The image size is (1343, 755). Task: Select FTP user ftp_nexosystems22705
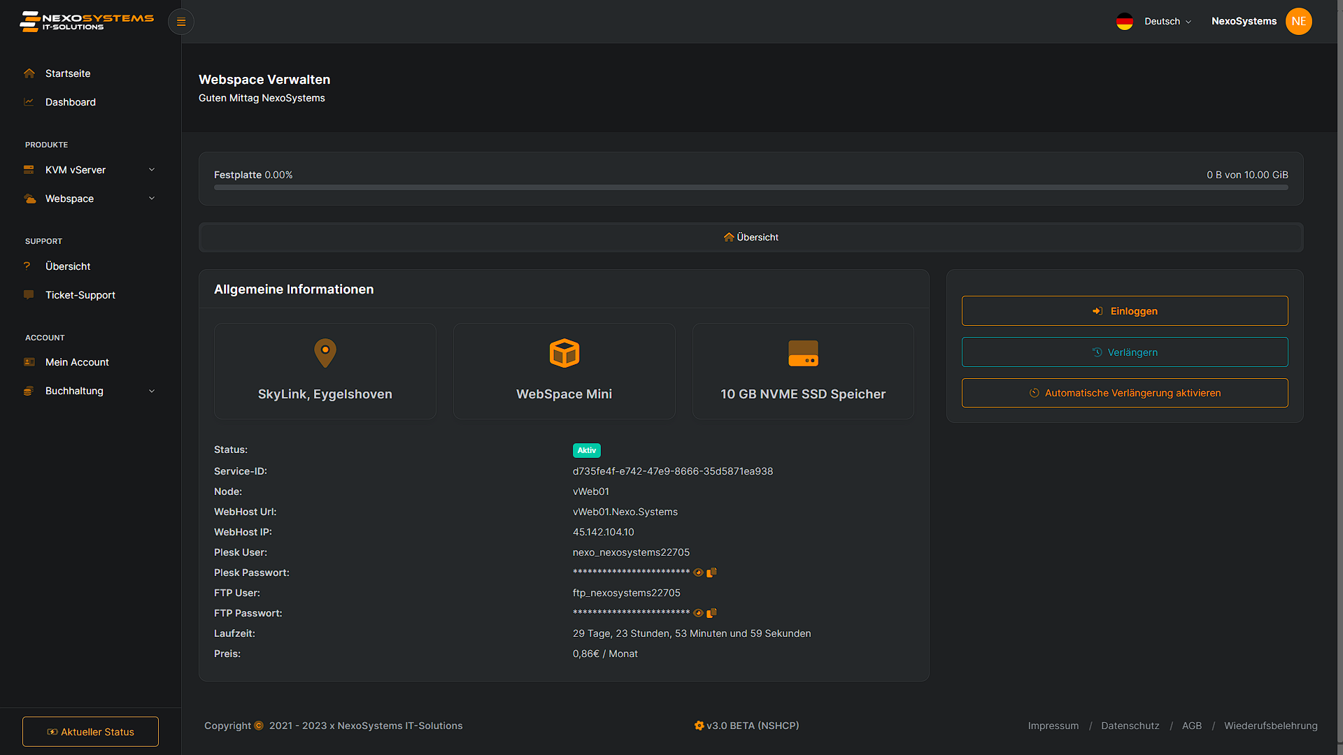pos(627,593)
